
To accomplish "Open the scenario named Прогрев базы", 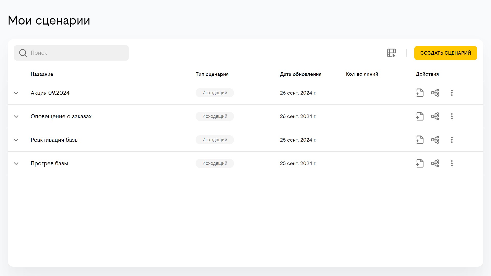I will tap(49, 163).
